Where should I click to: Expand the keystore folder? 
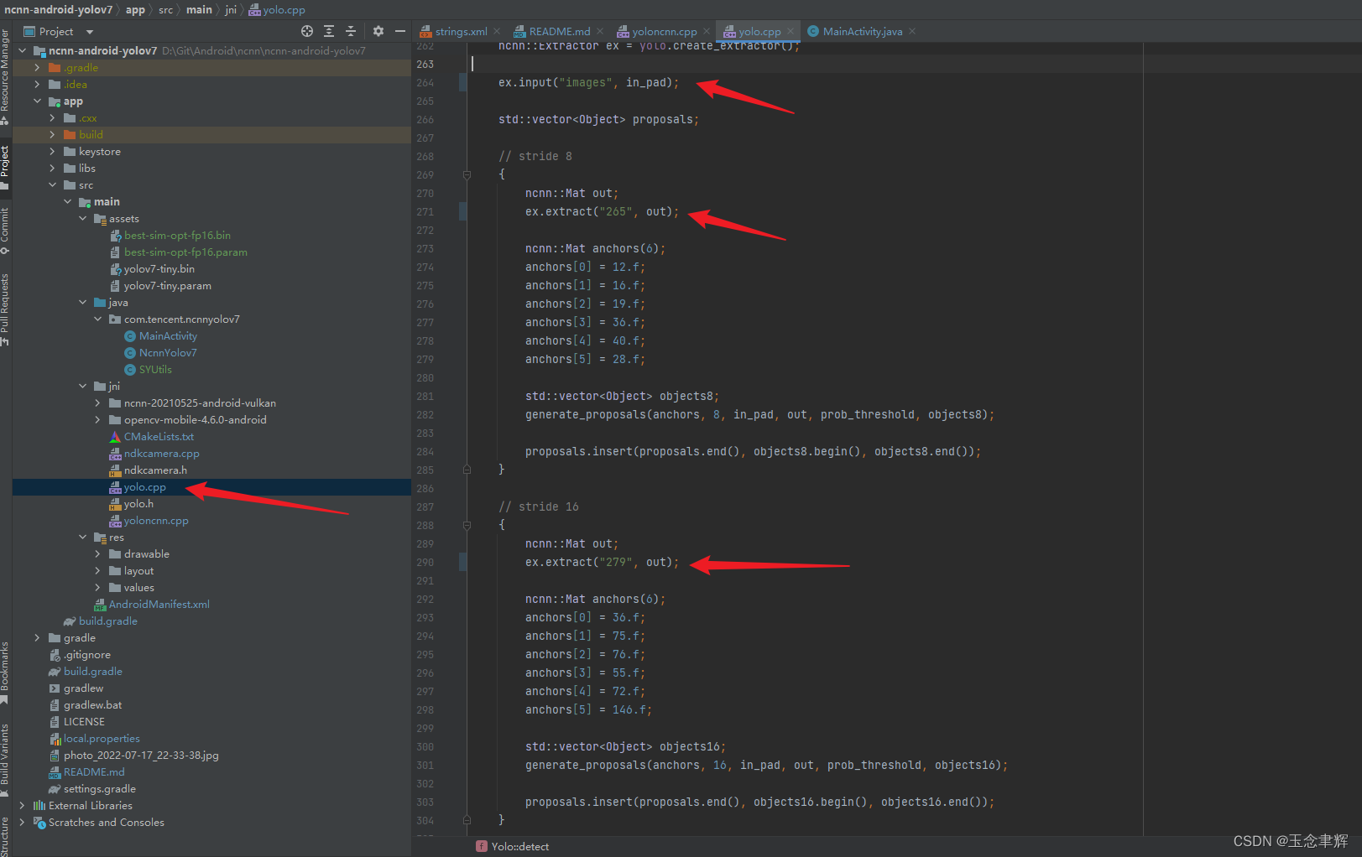[52, 152]
